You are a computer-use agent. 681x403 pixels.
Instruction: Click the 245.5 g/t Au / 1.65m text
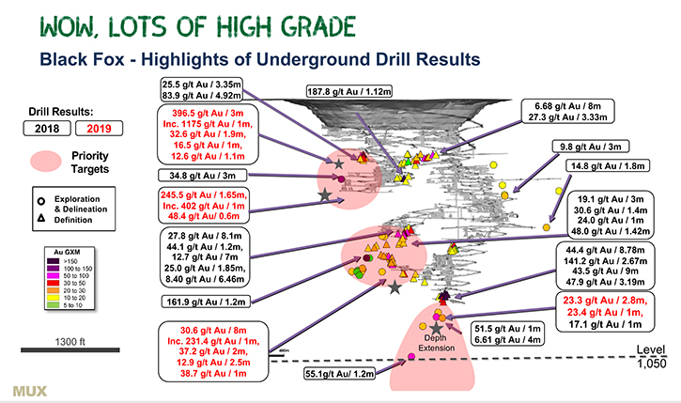204,195
